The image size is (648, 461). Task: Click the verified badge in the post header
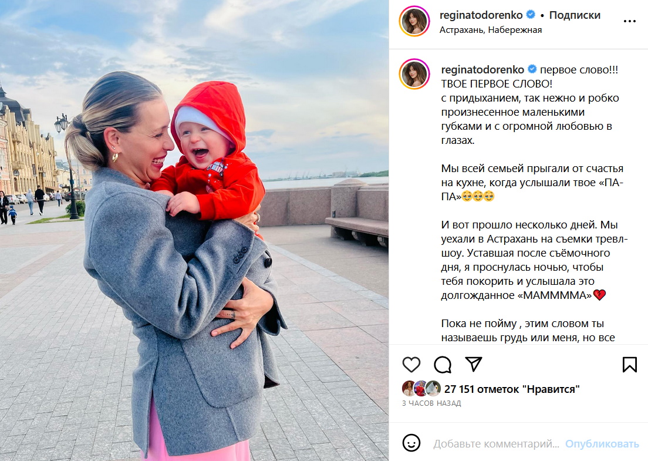531,15
